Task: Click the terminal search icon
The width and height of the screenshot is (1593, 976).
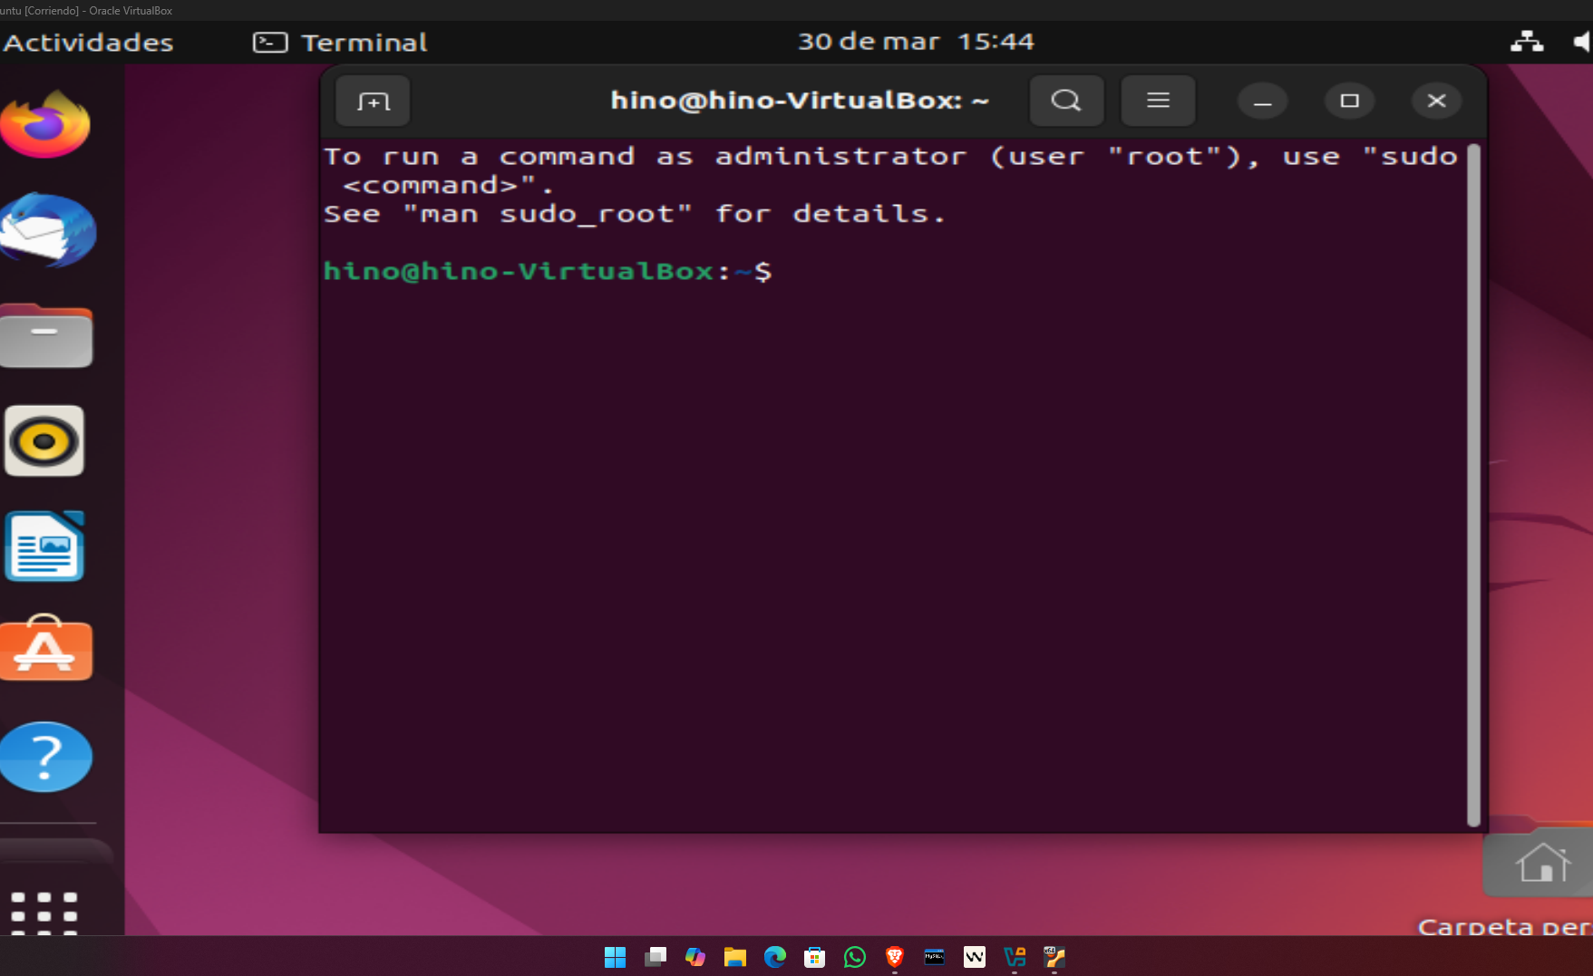Action: click(x=1066, y=101)
